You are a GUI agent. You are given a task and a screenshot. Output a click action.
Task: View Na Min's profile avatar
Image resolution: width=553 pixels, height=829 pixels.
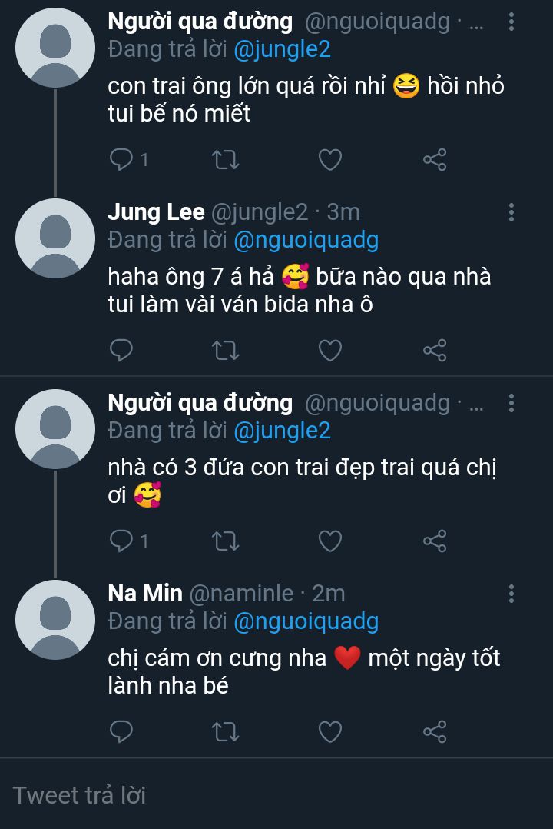(x=55, y=620)
